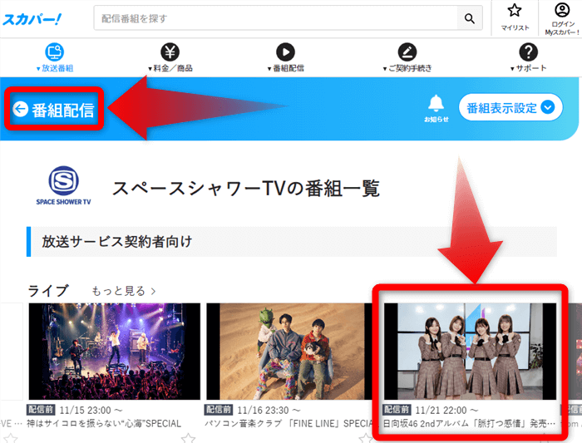Open title 神はサイコロを振らない“心海”SPECIAL
582x443 pixels.
pyautogui.click(x=104, y=424)
